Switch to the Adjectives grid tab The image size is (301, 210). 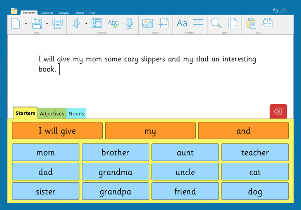click(x=52, y=113)
